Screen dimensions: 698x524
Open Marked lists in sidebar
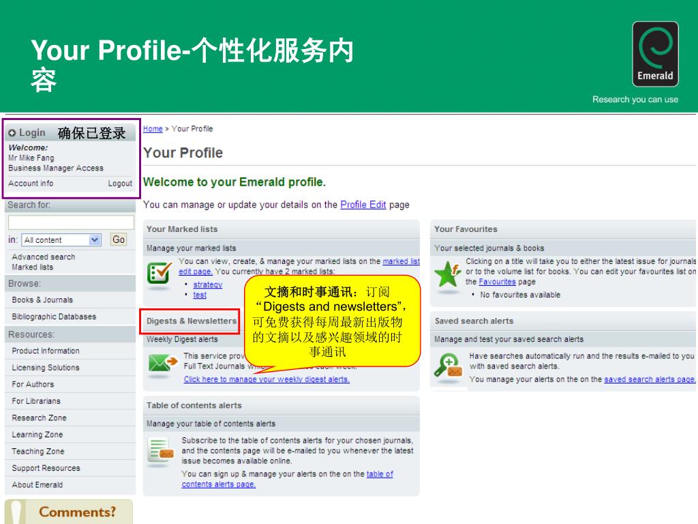[33, 267]
